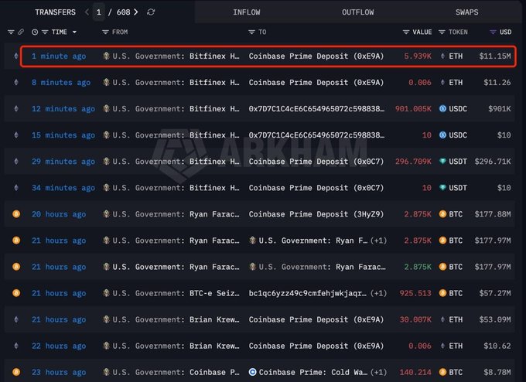526x382 pixels.
Task: Click the USD amount $57.27M
Action: tap(495, 293)
